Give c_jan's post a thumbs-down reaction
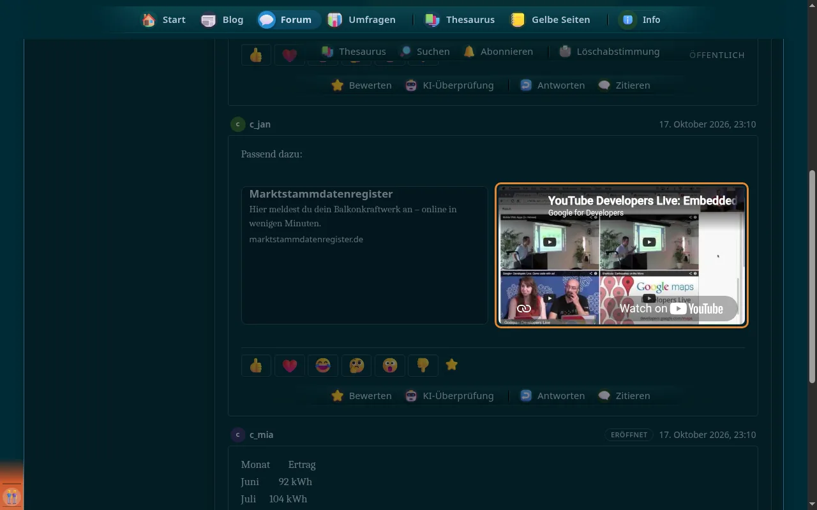The width and height of the screenshot is (817, 510). tap(423, 365)
